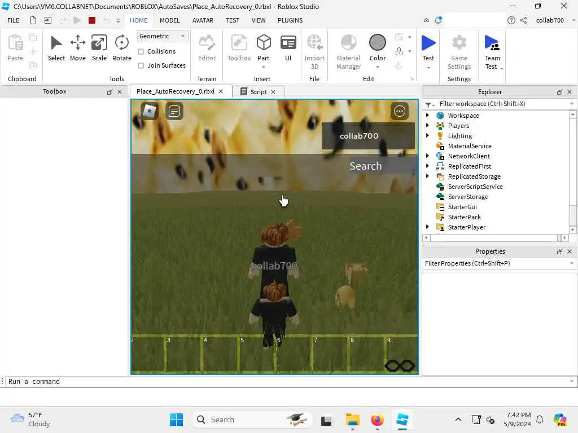The height and width of the screenshot is (433, 578).
Task: Select the Select tool in ribbon
Action: 56,48
